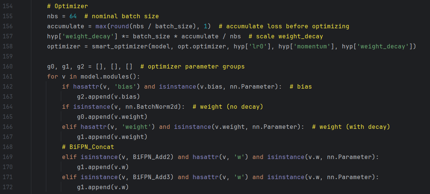
Task: Click line number 159 in the gutter
Action: (x=8, y=57)
